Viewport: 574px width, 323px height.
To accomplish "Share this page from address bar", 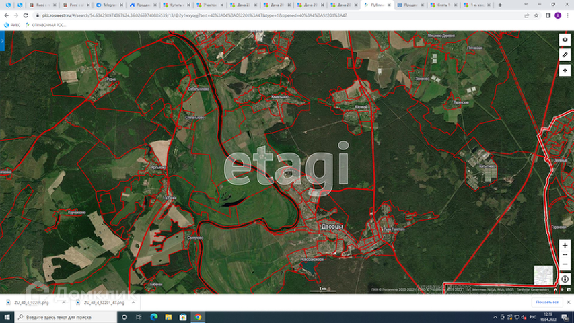I will (x=527, y=15).
